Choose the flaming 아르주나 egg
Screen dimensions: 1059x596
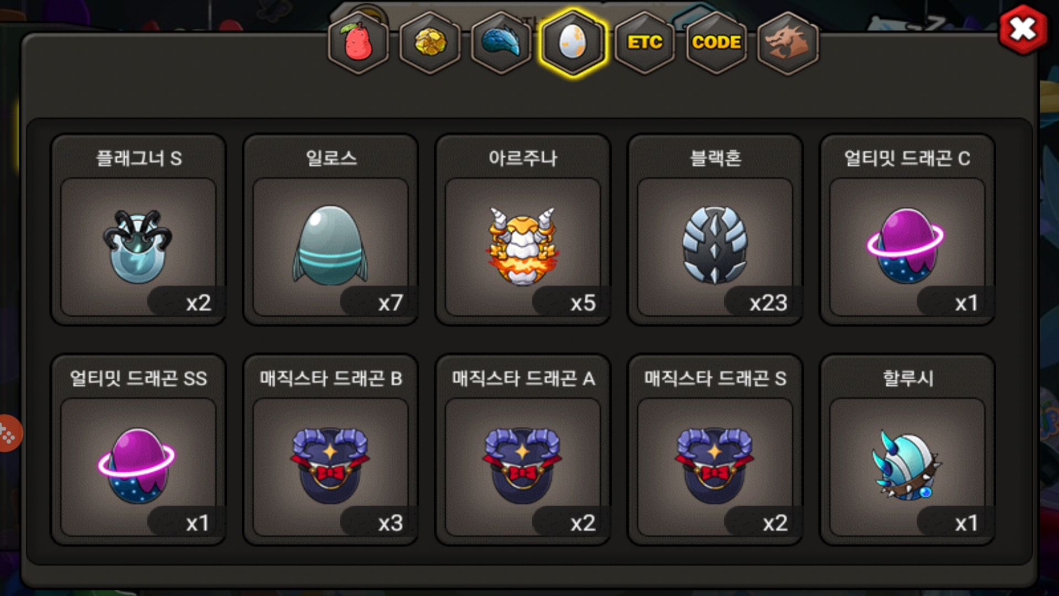pyautogui.click(x=523, y=230)
